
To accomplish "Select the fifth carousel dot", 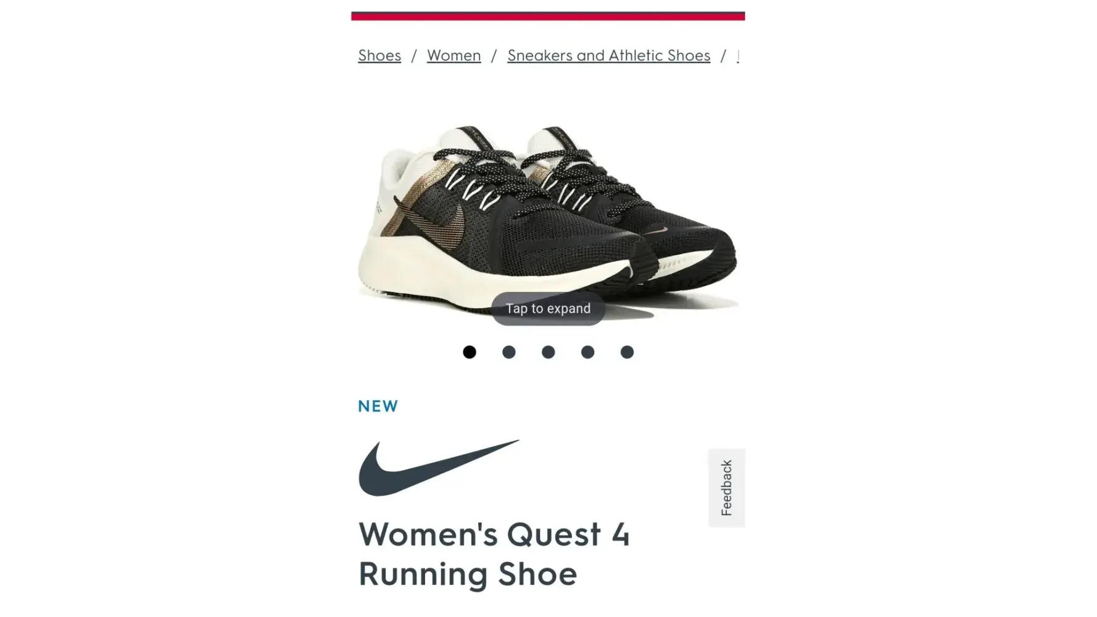I will coord(627,352).
